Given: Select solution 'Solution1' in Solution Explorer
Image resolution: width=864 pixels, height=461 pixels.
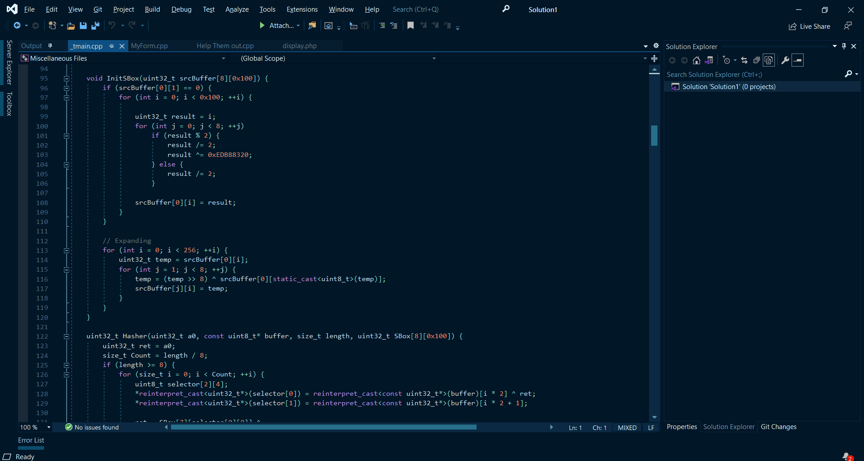Looking at the screenshot, I should click(728, 86).
